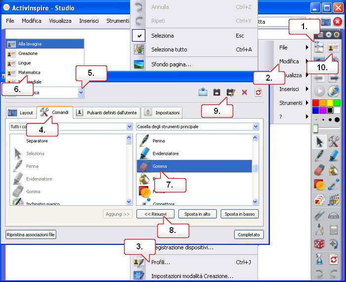This screenshot has width=346, height=282.
Task: Go to the previous page with the left arrow
Action: [x=319, y=78]
